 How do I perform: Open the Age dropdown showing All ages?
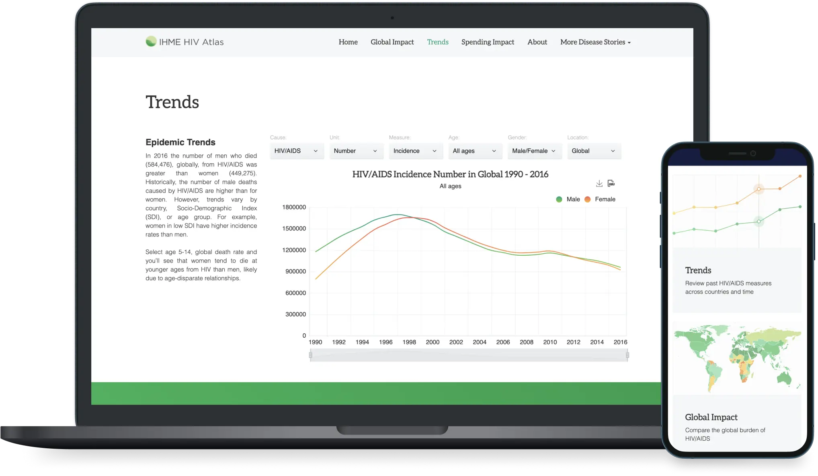click(475, 151)
